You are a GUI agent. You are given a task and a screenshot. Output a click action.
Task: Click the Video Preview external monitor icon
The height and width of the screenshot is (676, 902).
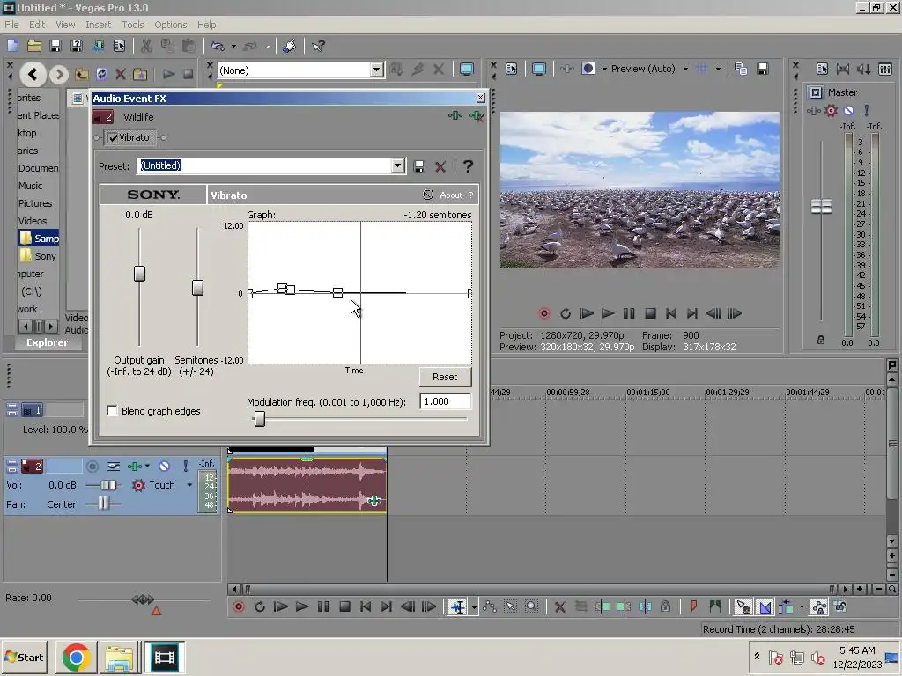tap(539, 69)
